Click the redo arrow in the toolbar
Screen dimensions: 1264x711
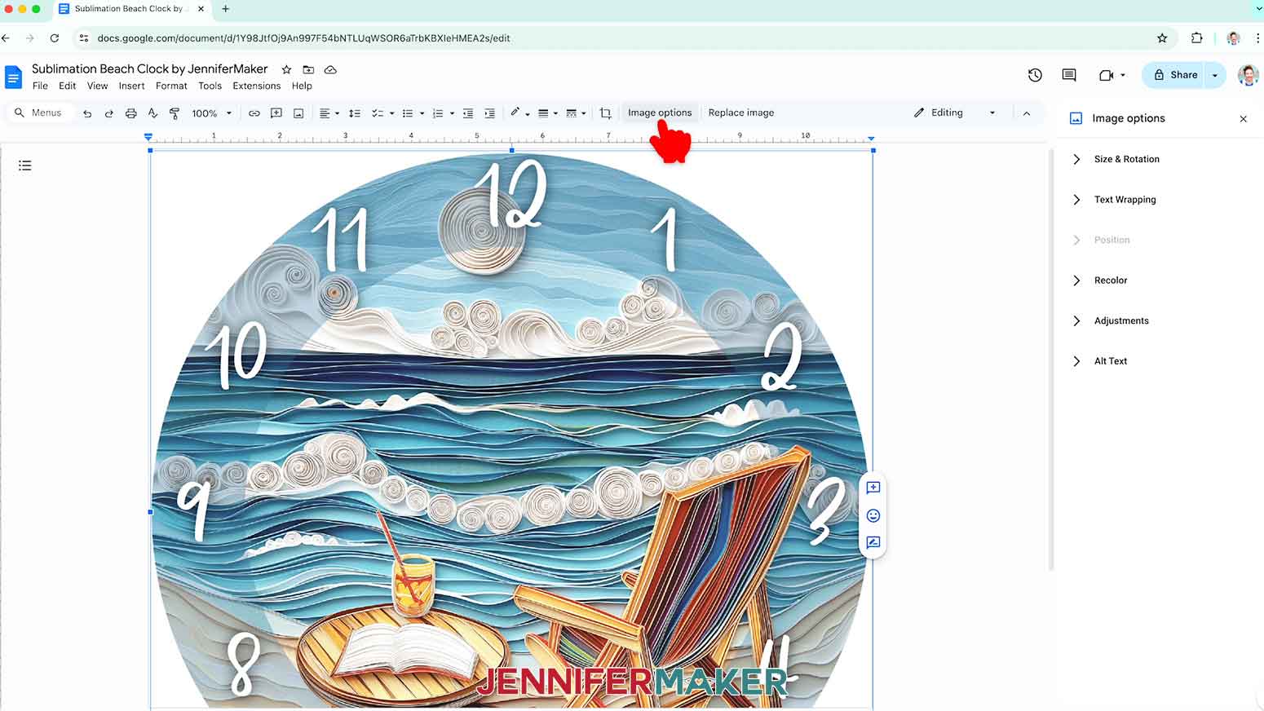point(108,113)
